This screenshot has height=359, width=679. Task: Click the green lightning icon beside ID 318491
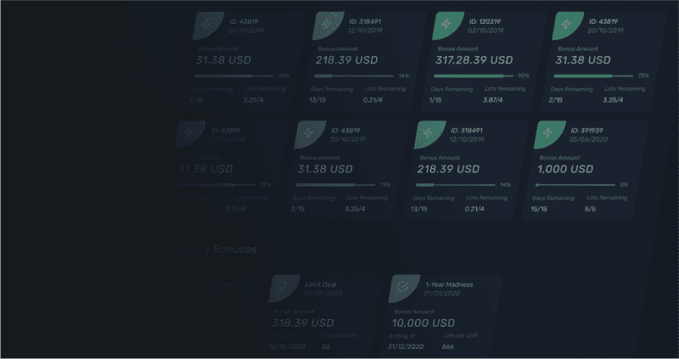click(428, 133)
